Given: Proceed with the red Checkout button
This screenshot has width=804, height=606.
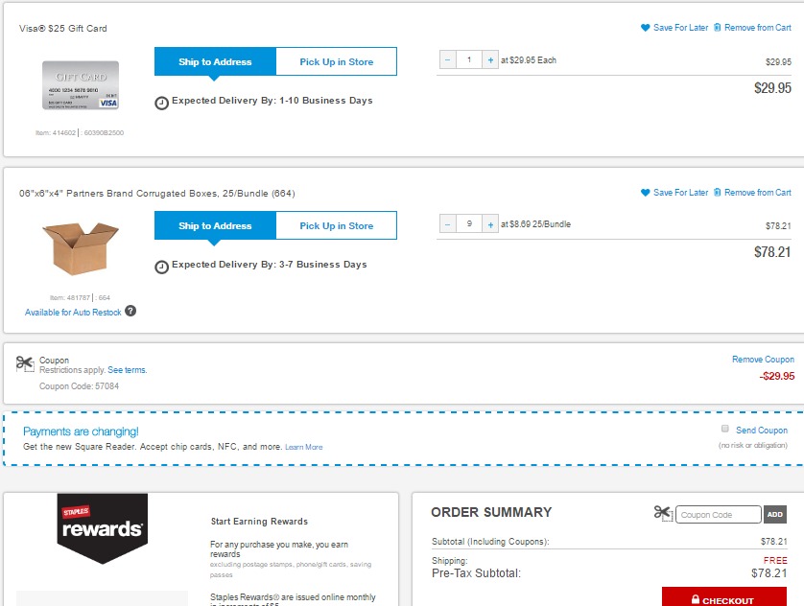Looking at the screenshot, I should pyautogui.click(x=724, y=597).
